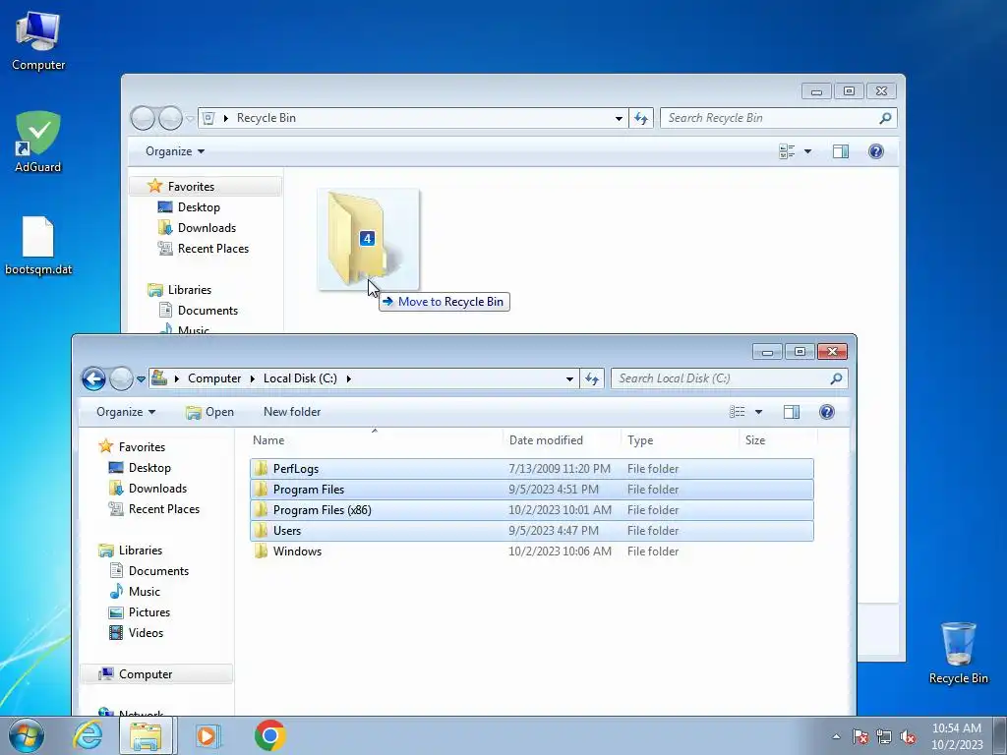This screenshot has width=1007, height=755.
Task: Refresh the Recycle Bin window
Action: (641, 118)
